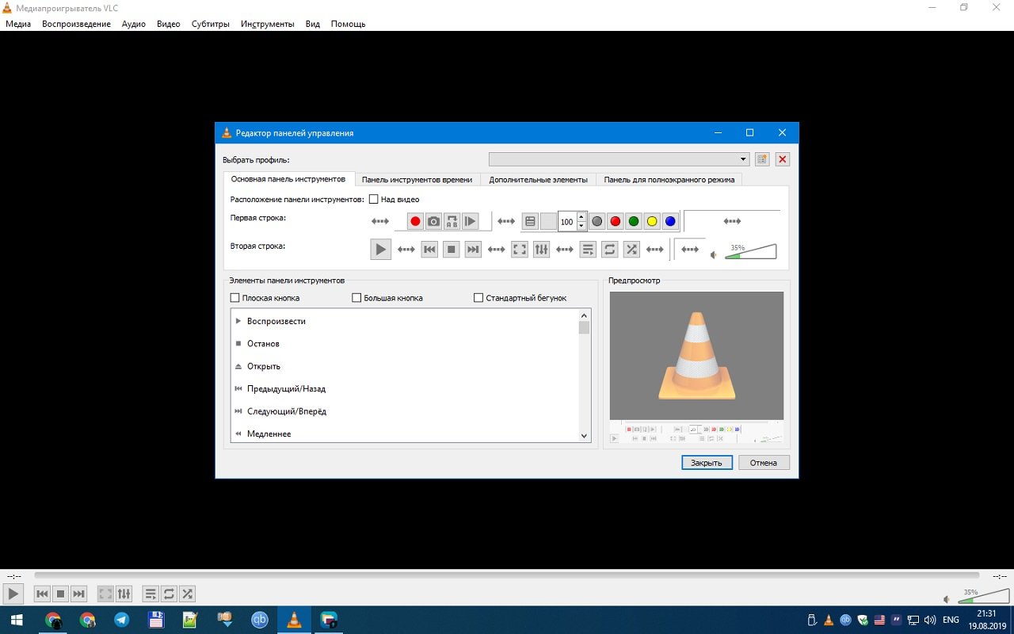
Task: Open Telegram from the taskbar
Action: pos(122,620)
